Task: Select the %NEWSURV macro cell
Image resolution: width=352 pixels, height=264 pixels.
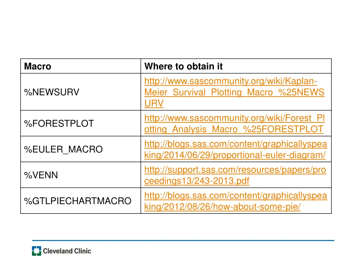Action: coord(80,92)
